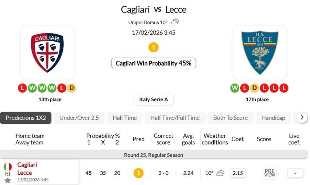The height and width of the screenshot is (185, 310).
Task: Click the 2.15 coefficient odds button
Action: click(238, 173)
